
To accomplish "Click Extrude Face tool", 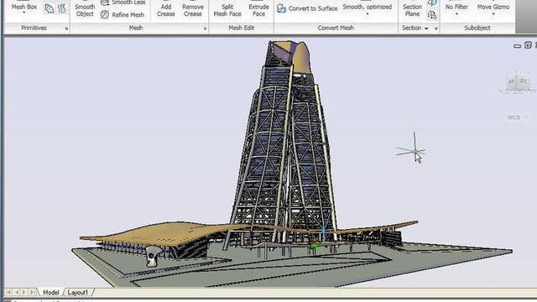I will [x=258, y=10].
